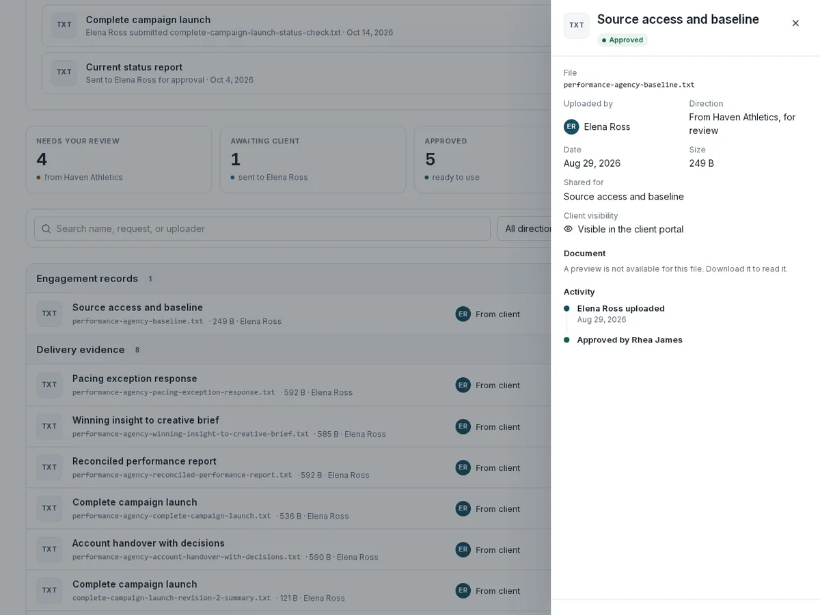The width and height of the screenshot is (820, 615).
Task: Click ER avatar in Reconciled performance report row
Action: click(463, 467)
